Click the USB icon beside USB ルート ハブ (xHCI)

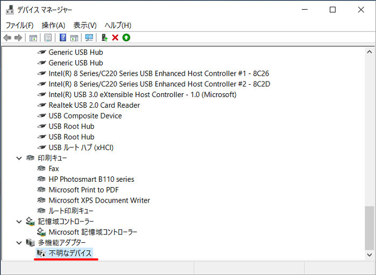point(41,147)
